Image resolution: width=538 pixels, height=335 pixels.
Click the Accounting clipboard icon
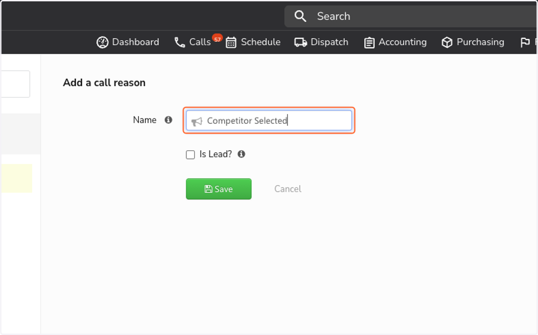tap(369, 43)
